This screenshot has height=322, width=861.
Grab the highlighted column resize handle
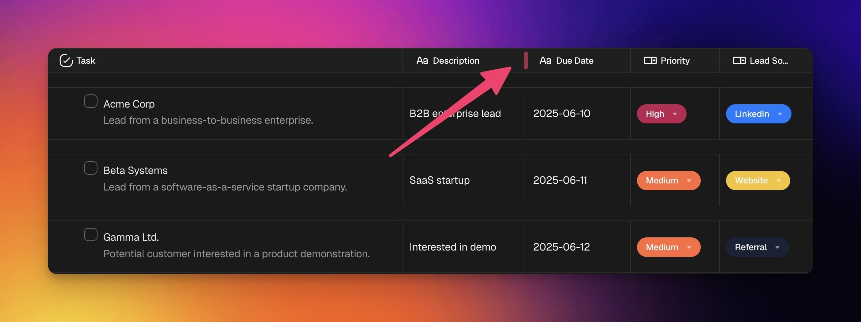(x=526, y=61)
